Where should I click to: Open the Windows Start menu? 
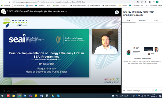[2, 96]
